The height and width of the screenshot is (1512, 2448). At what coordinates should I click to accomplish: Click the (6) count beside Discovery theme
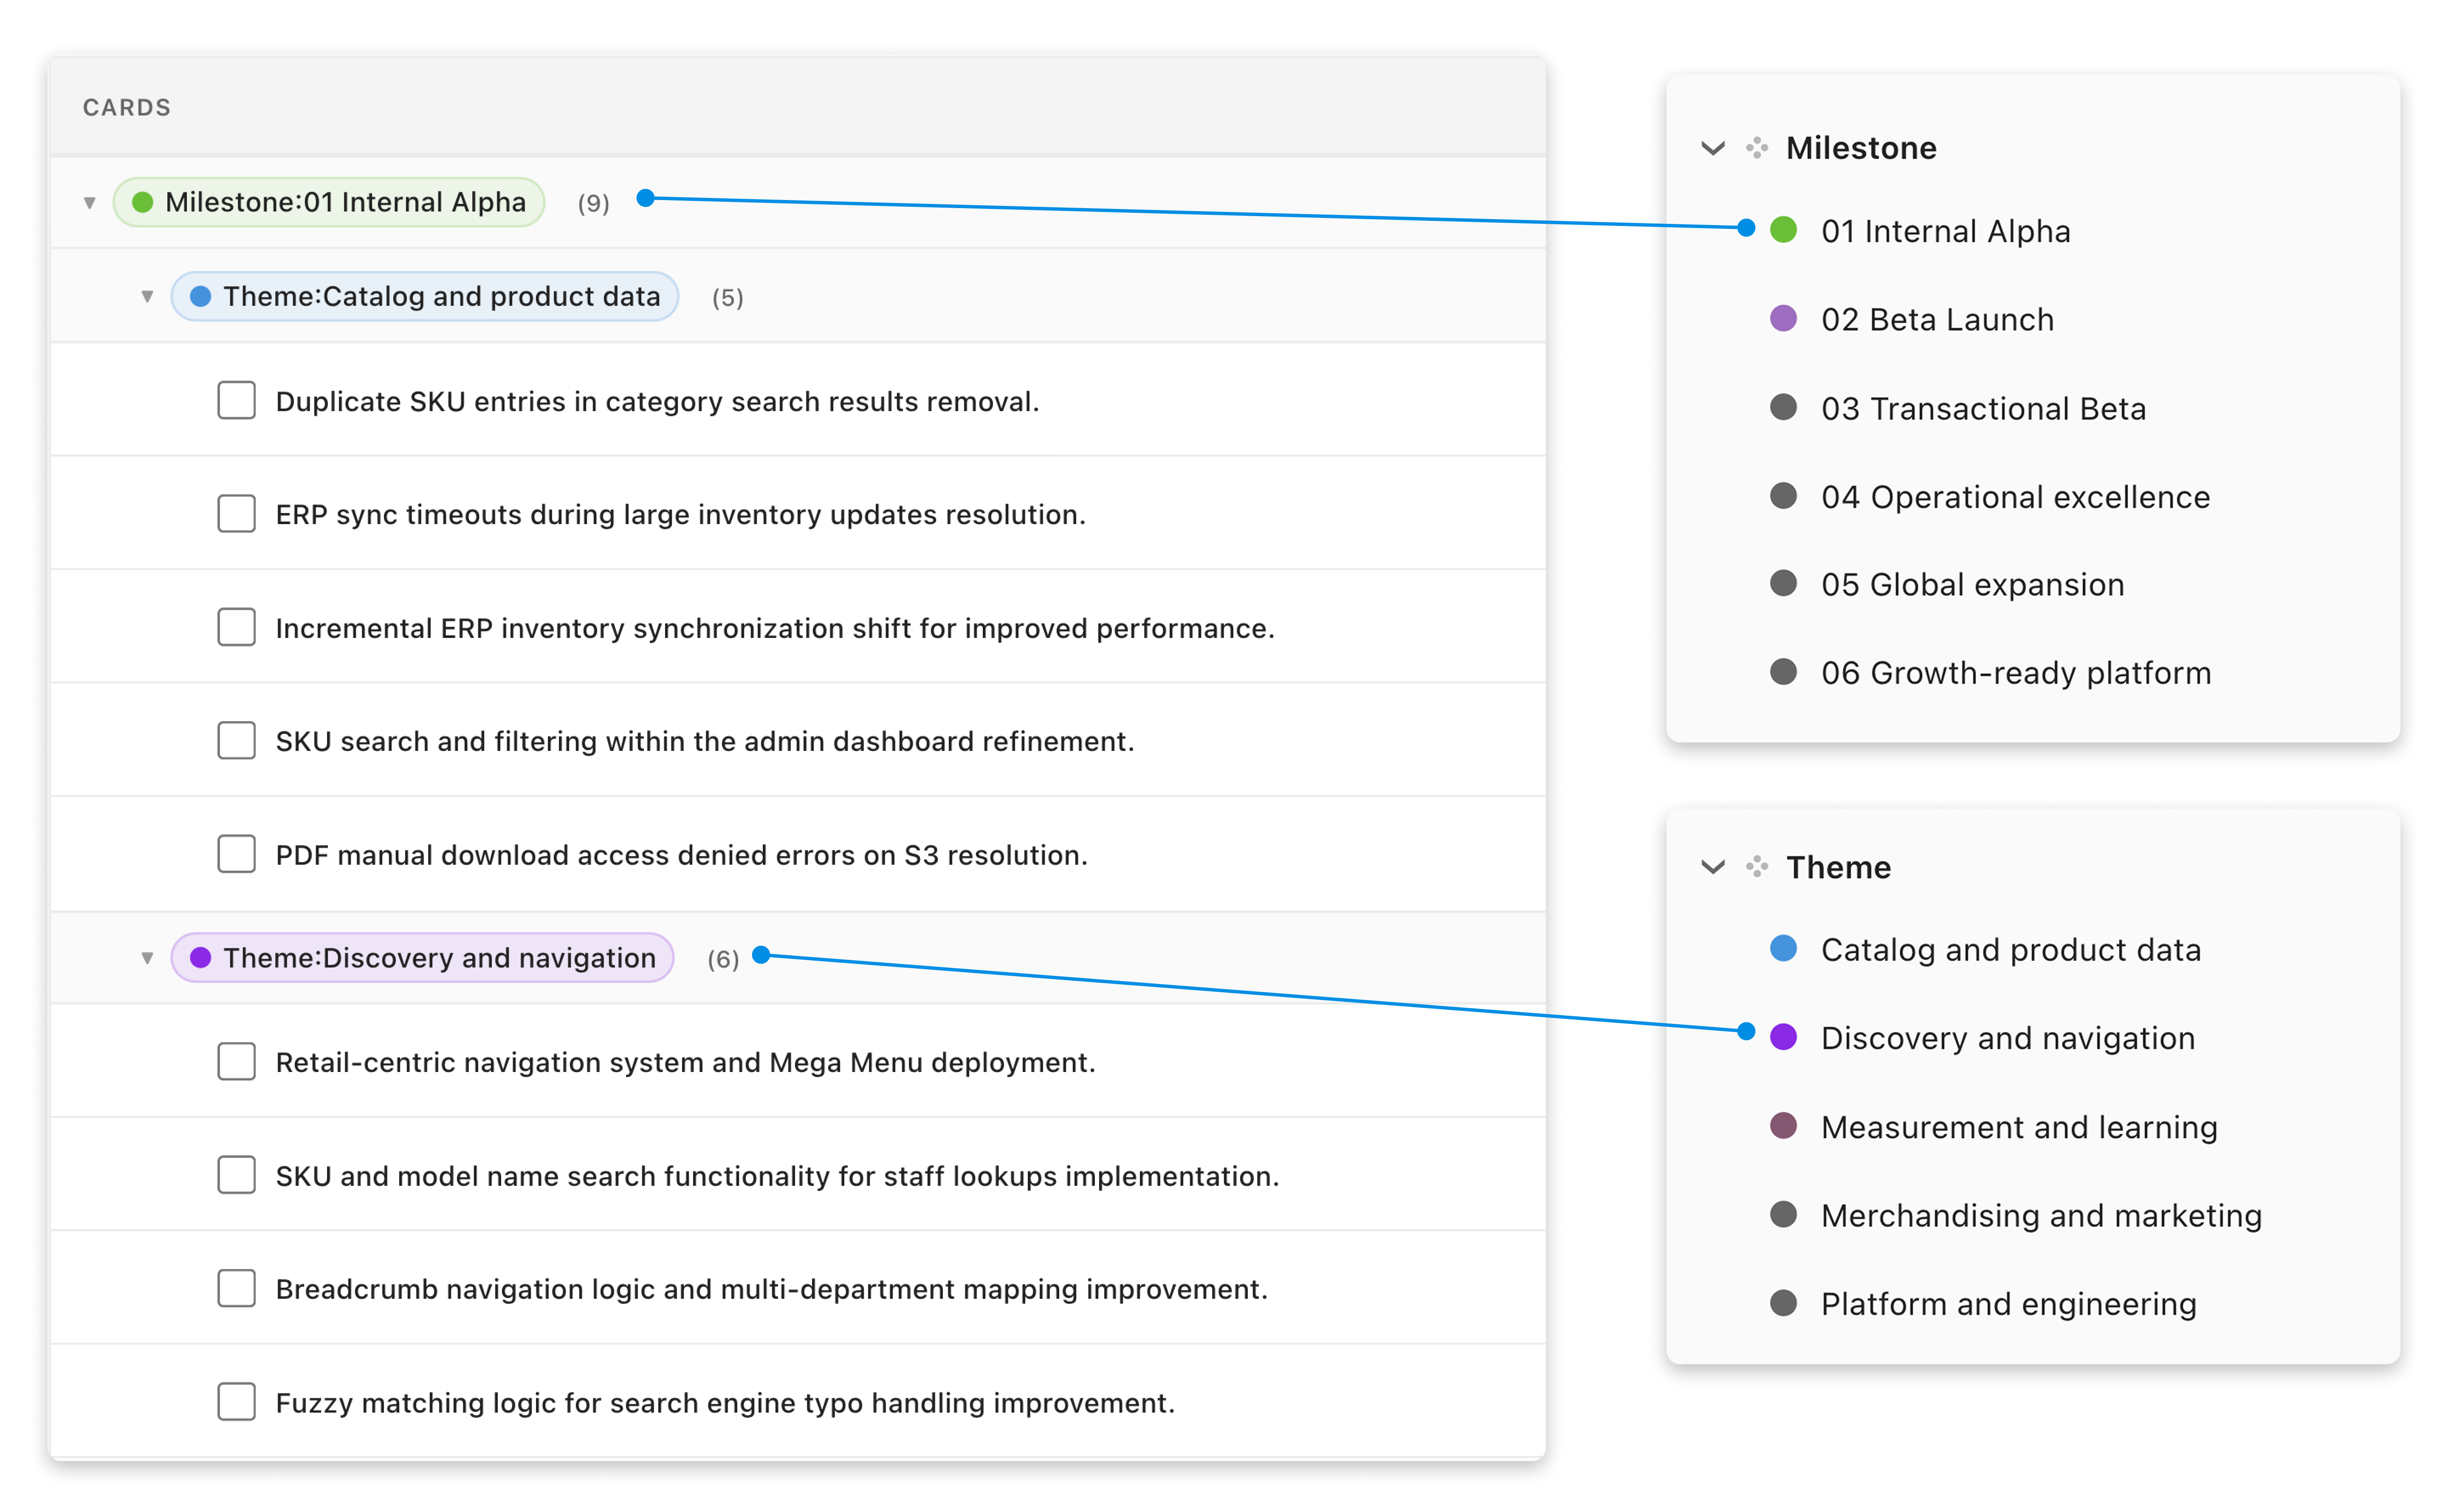point(723,959)
